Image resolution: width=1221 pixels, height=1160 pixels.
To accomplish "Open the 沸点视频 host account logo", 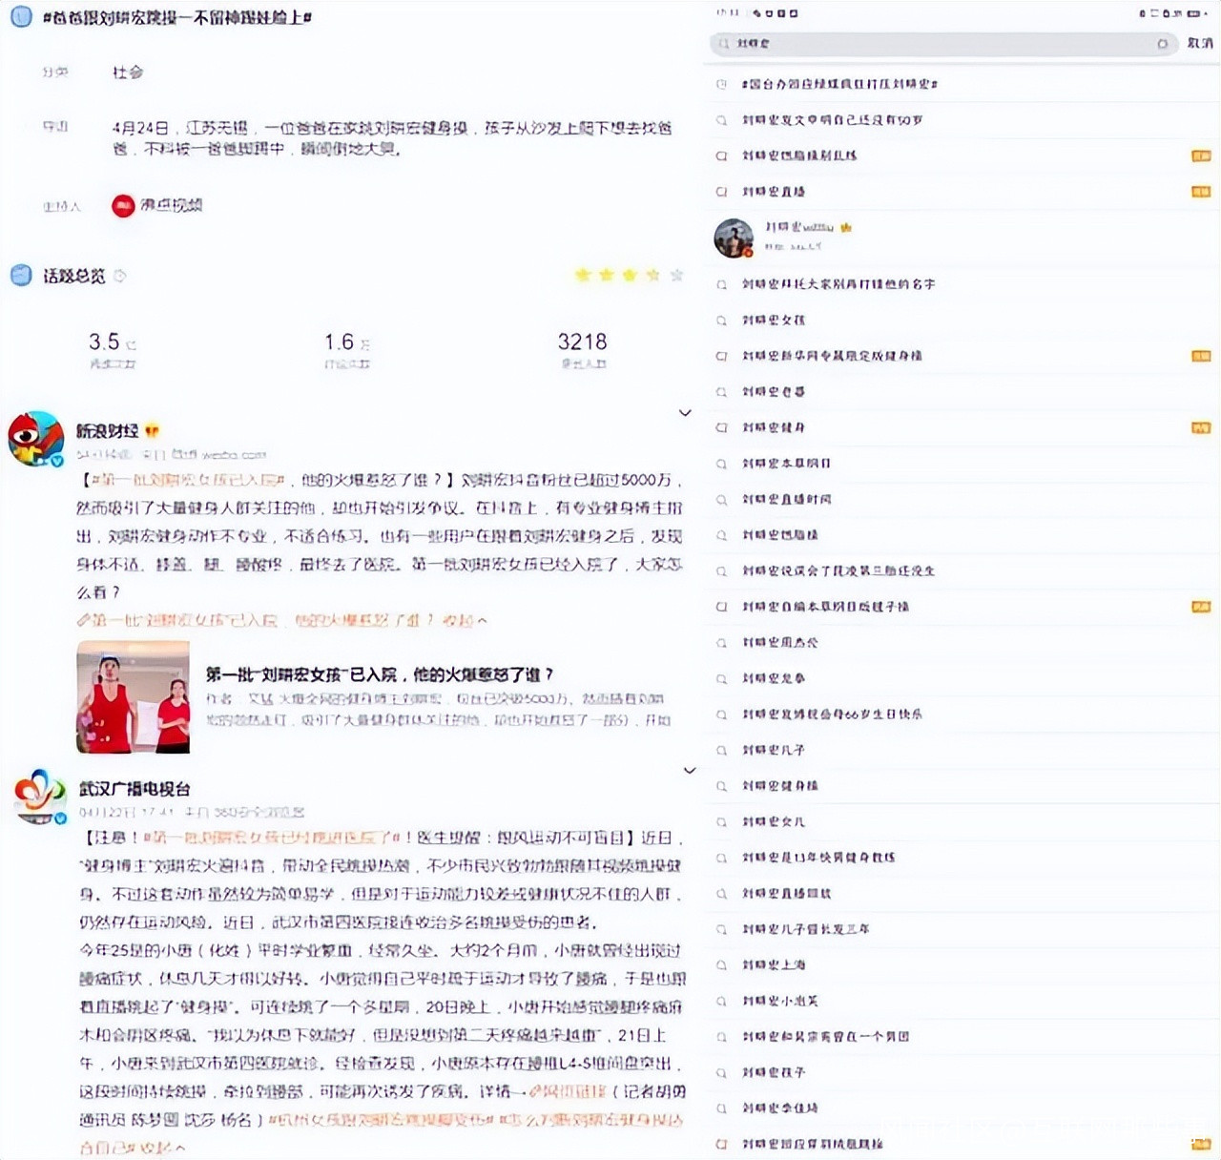I will click(123, 205).
